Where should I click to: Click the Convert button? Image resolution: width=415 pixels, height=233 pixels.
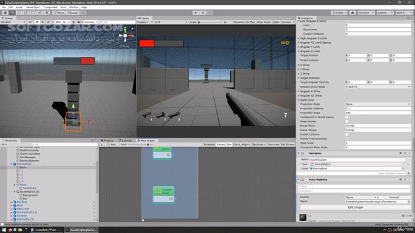[x=394, y=198]
